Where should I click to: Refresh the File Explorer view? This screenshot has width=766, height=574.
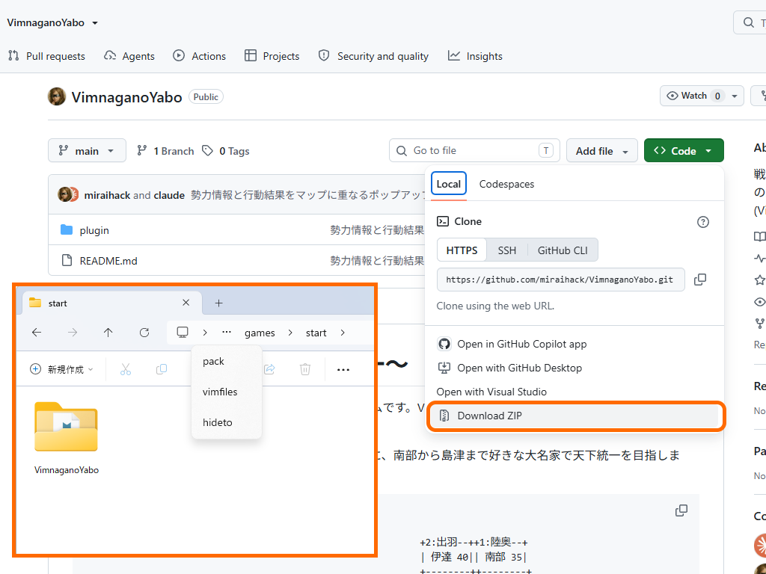144,333
